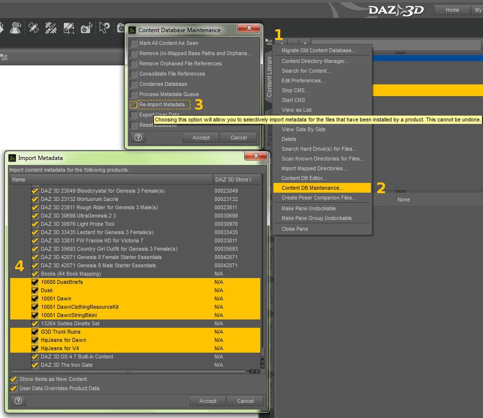Check Consolidate File References
This screenshot has width=483, height=418.
coord(134,74)
